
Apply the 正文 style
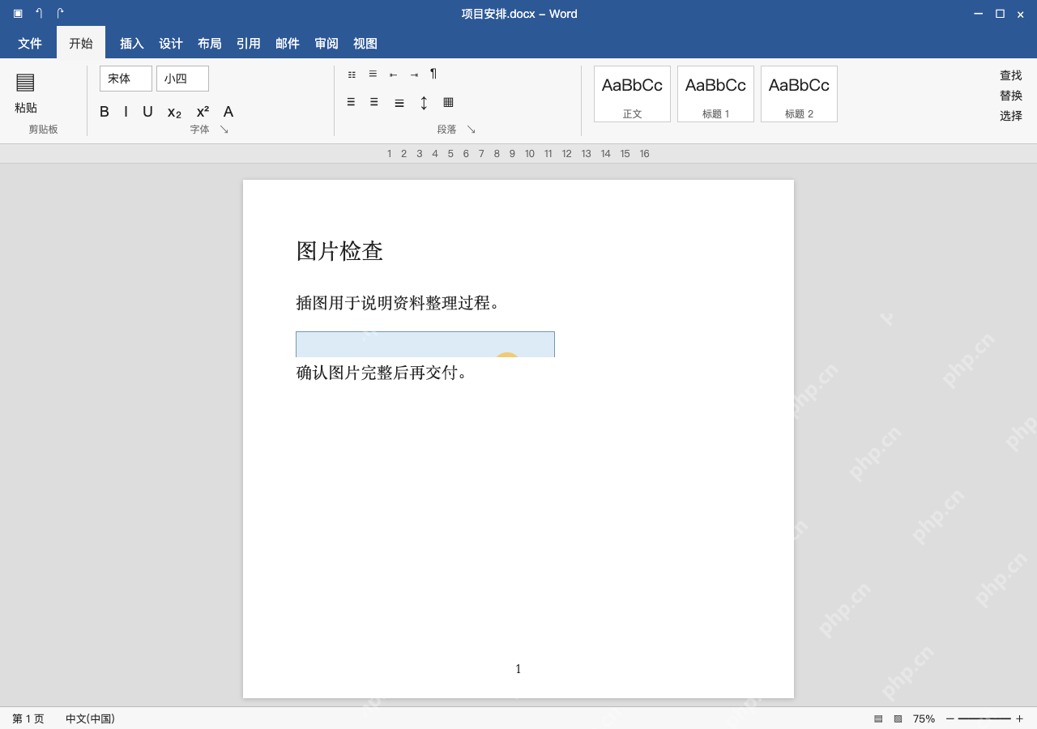point(632,94)
